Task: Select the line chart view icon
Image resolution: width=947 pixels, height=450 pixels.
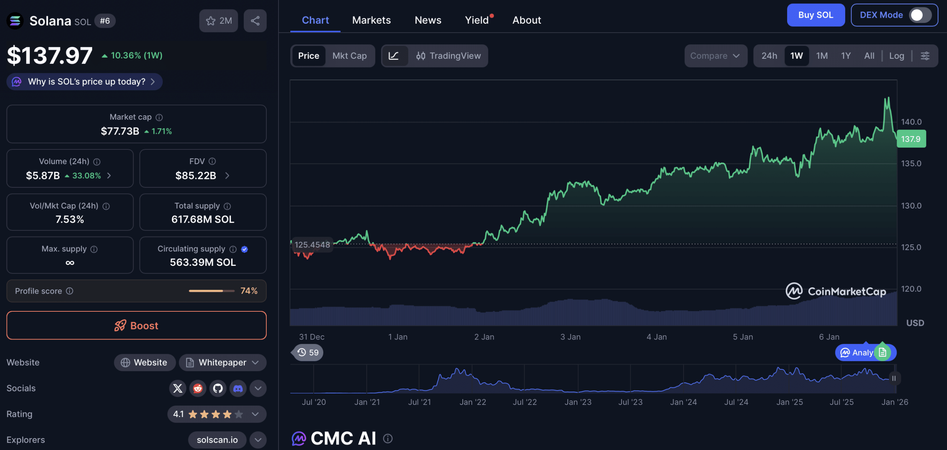Action: [x=394, y=56]
